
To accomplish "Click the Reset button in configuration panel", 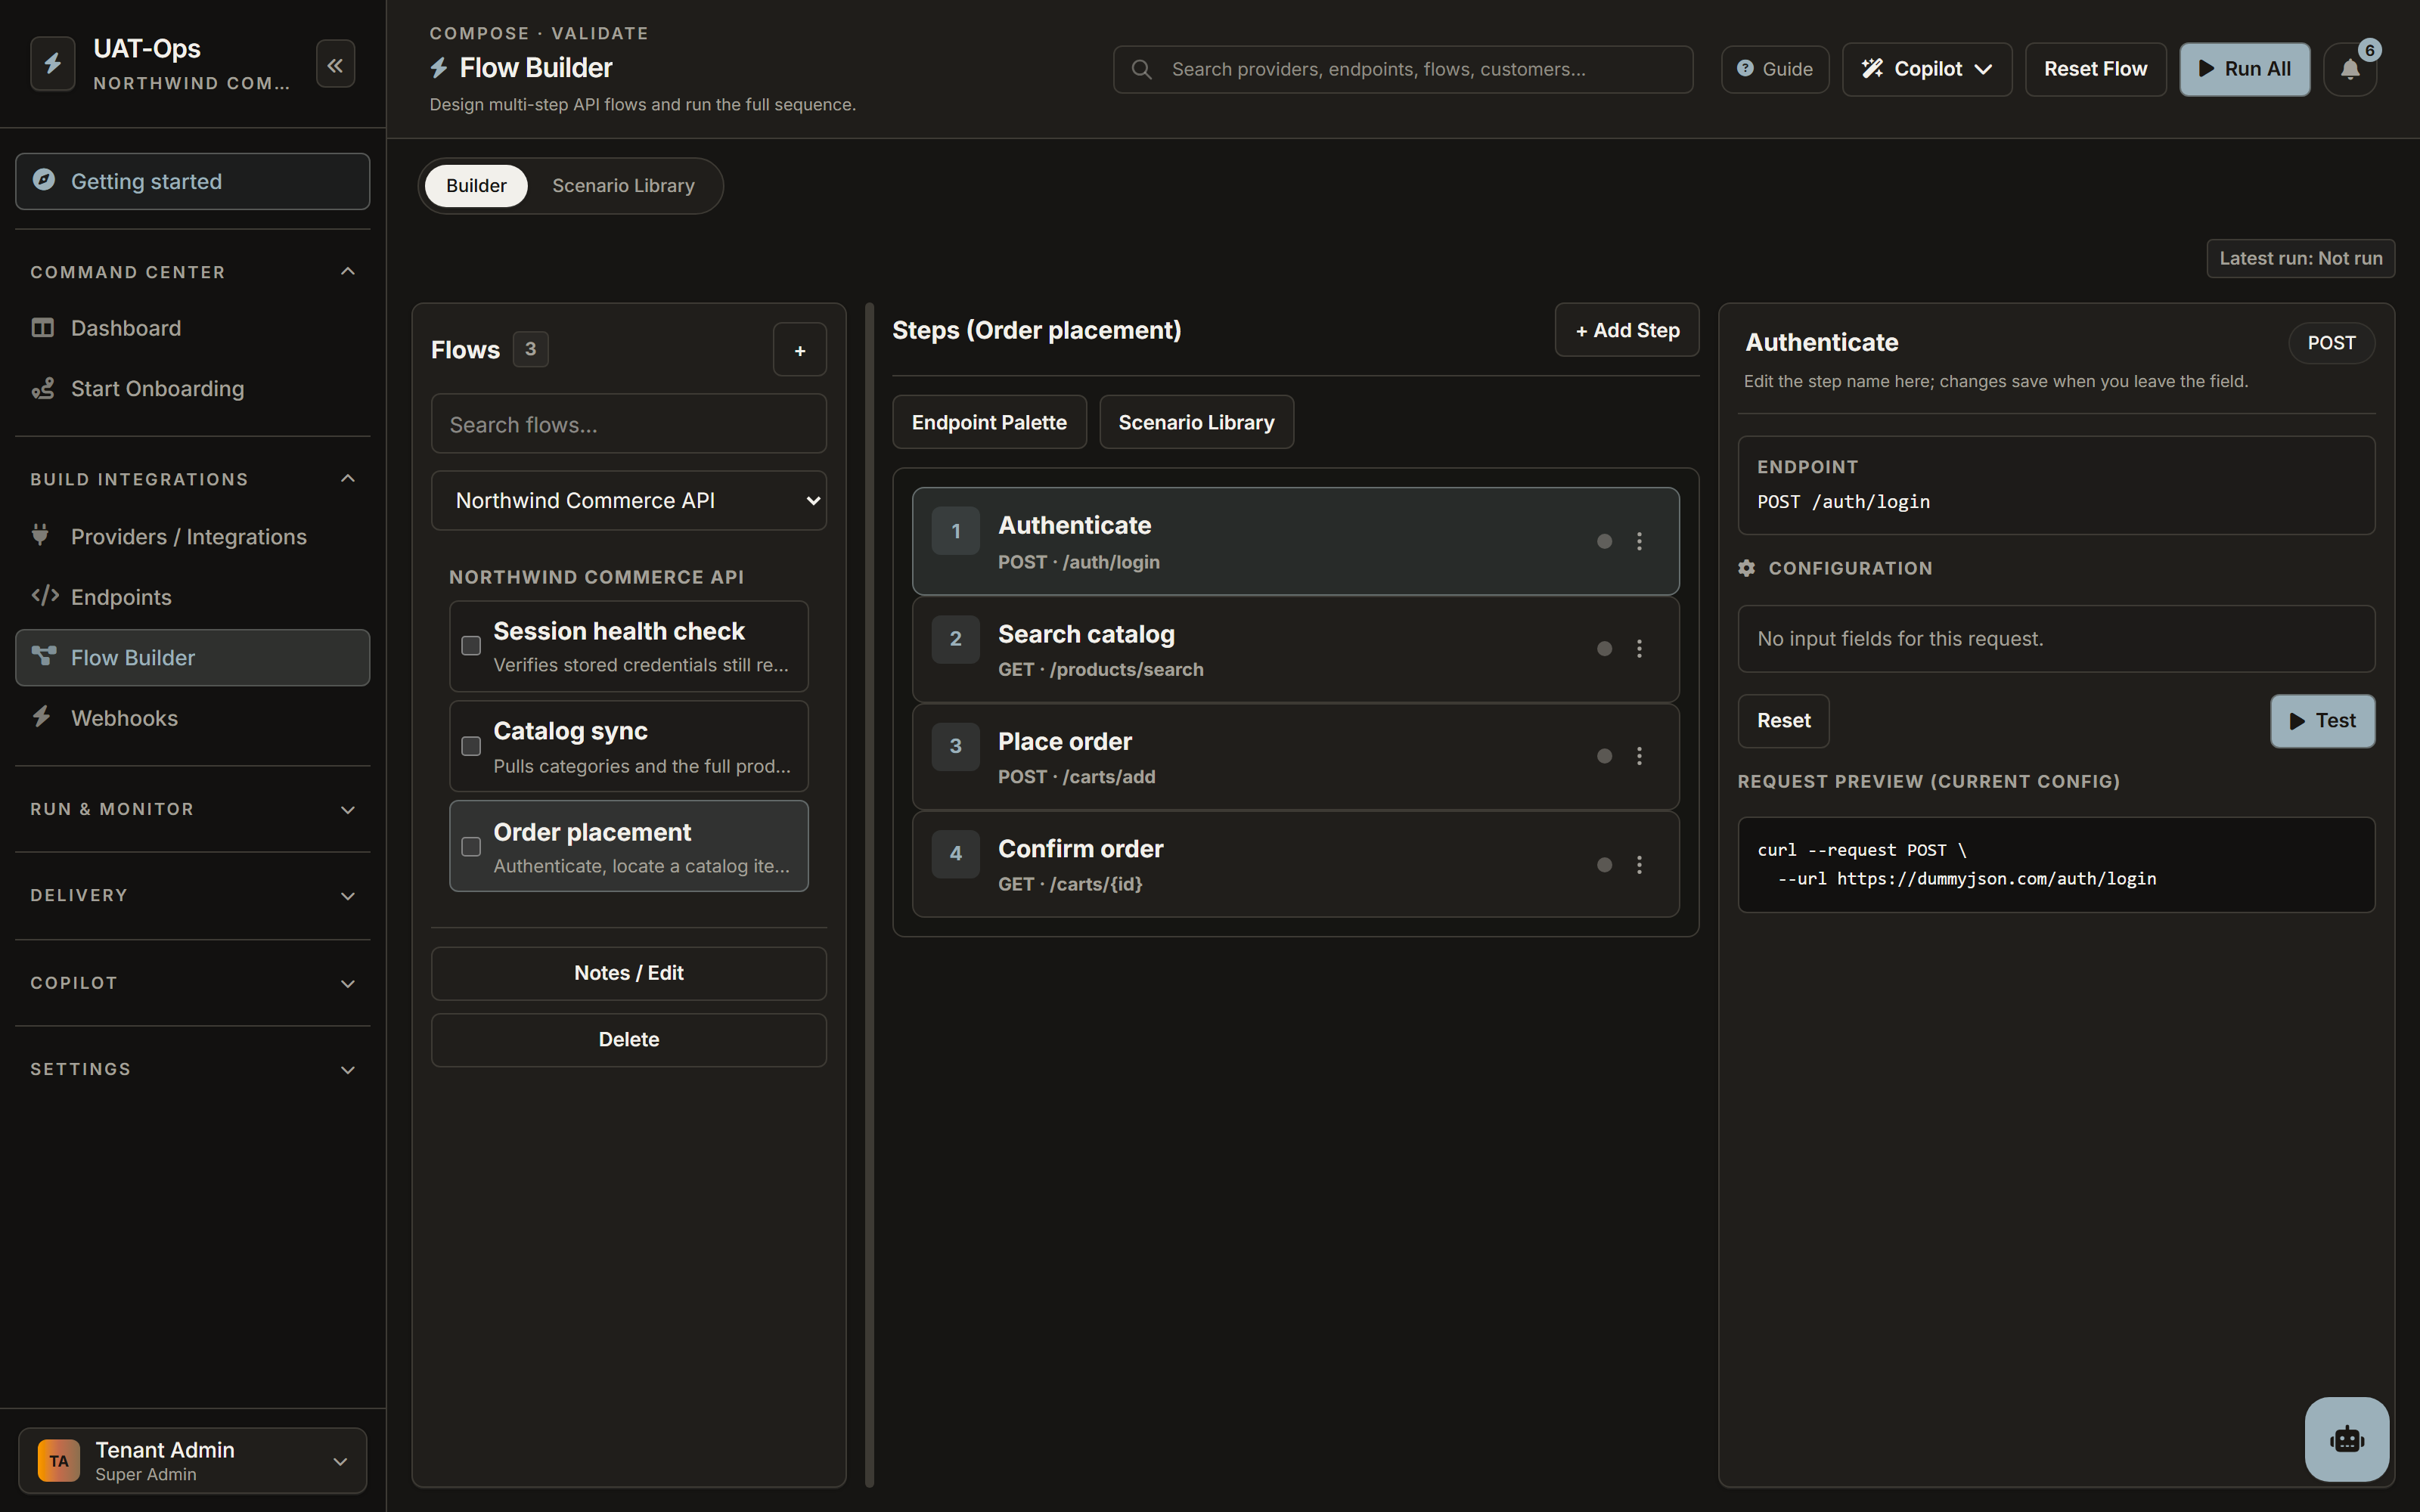I will tap(1783, 721).
